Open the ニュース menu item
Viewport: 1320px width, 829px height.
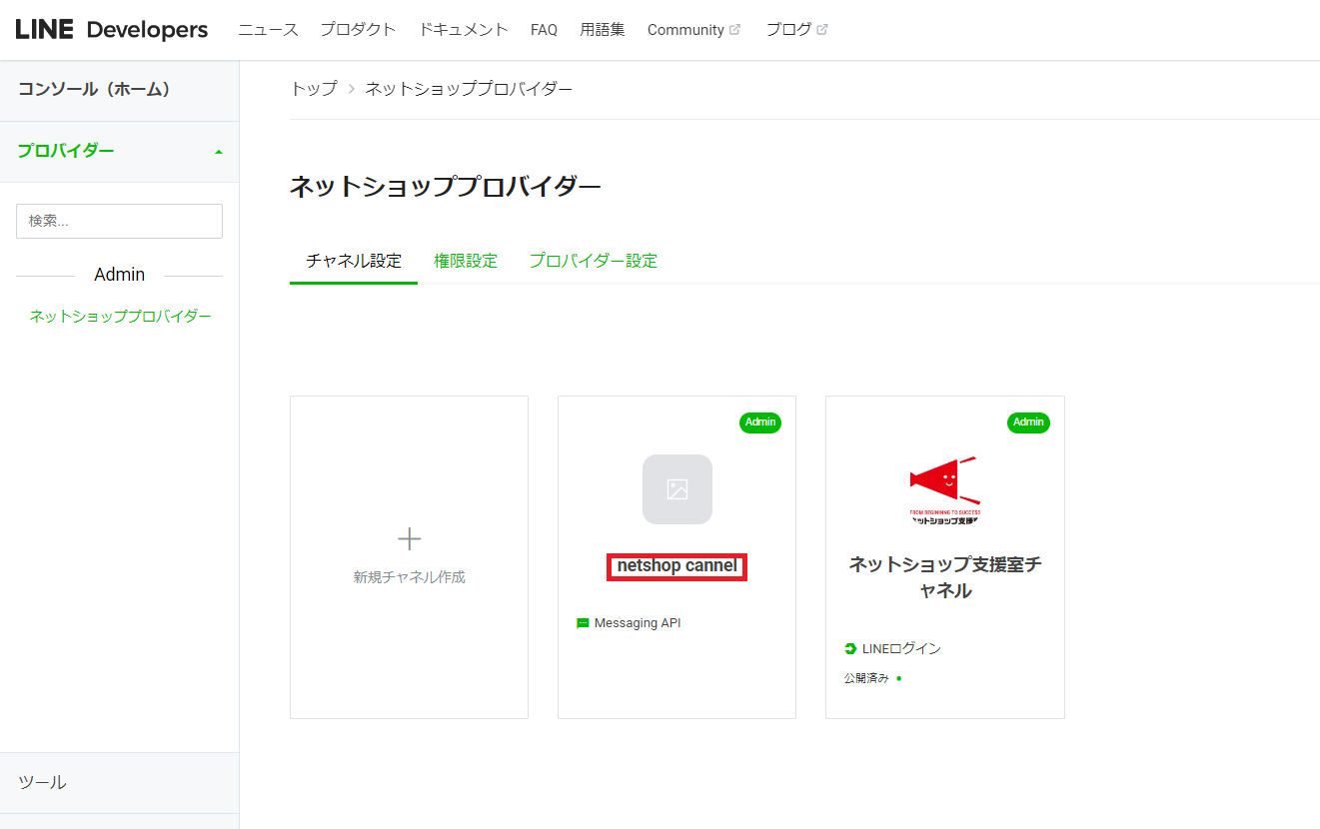[x=268, y=30]
